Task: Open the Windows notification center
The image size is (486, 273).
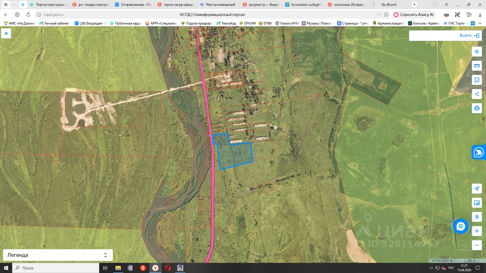Action: click(x=478, y=268)
